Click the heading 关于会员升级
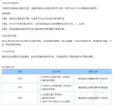The height and width of the screenshot is (105, 113). 8,51
